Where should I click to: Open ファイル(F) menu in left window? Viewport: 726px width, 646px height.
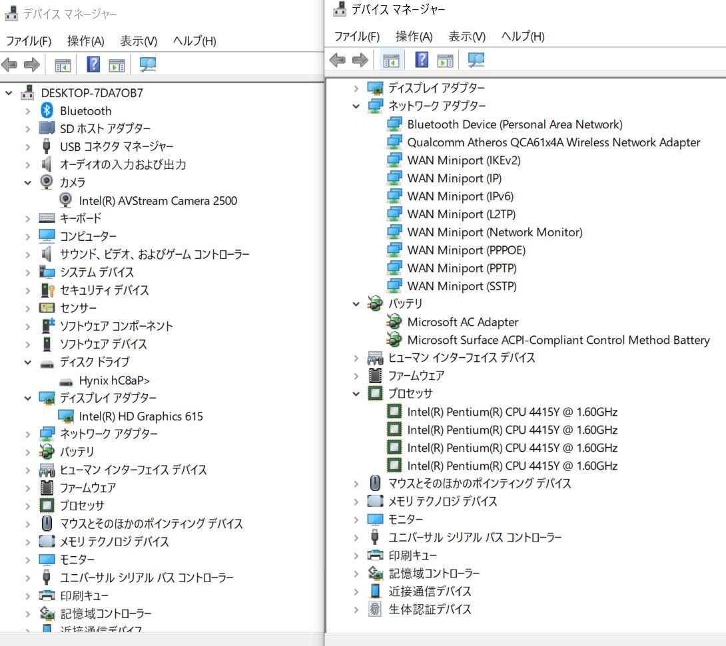point(28,41)
